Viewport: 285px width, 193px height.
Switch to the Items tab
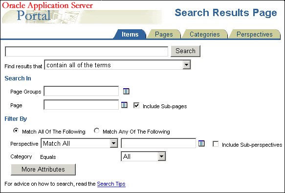[x=130, y=34]
